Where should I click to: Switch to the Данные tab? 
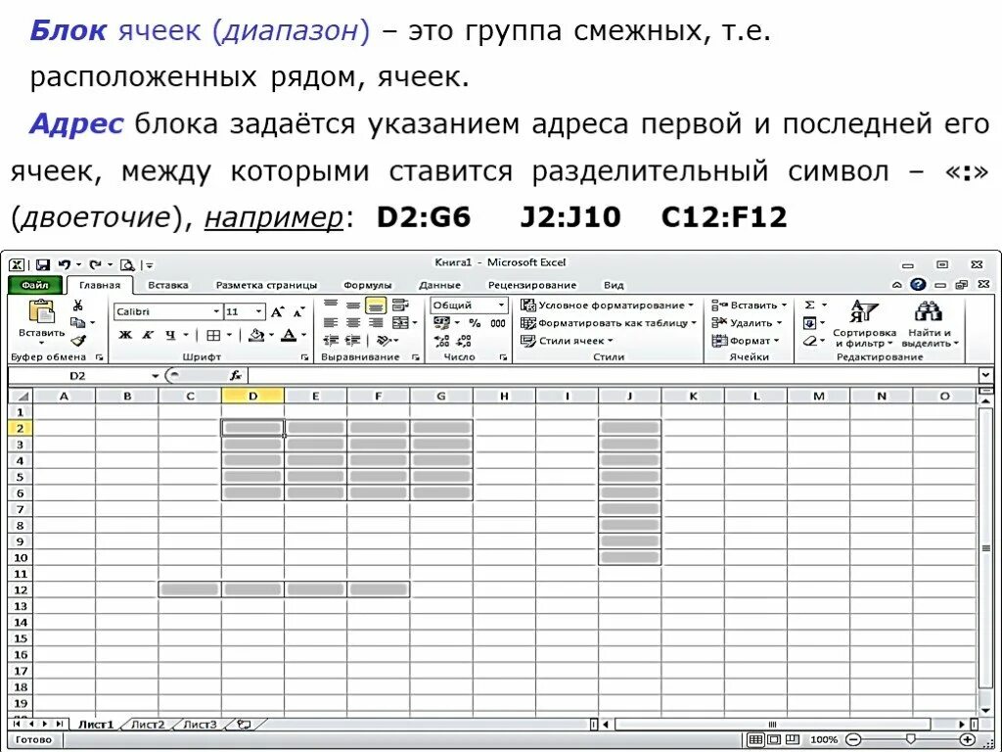click(439, 285)
